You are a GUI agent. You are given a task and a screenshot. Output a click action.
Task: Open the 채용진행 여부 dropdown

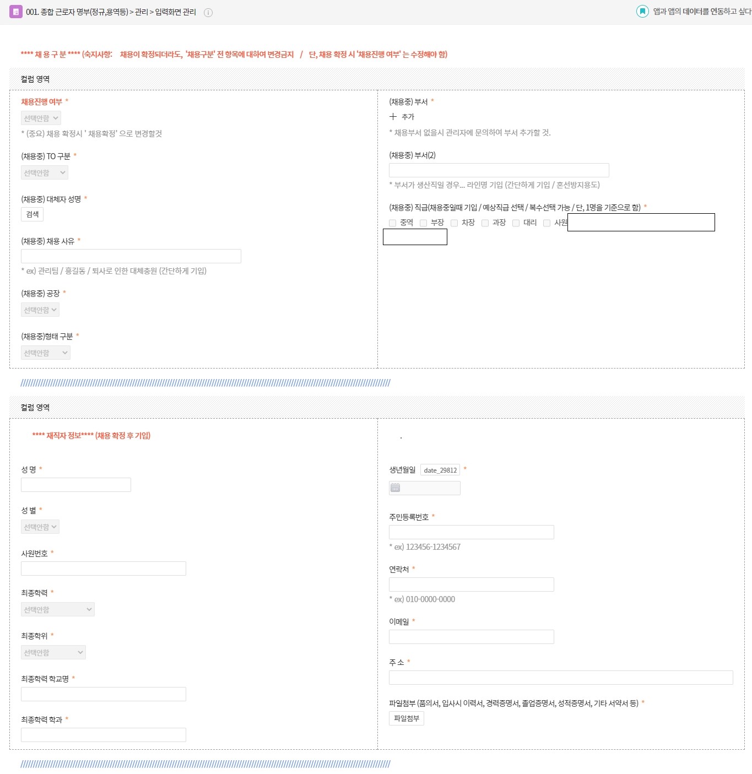41,118
